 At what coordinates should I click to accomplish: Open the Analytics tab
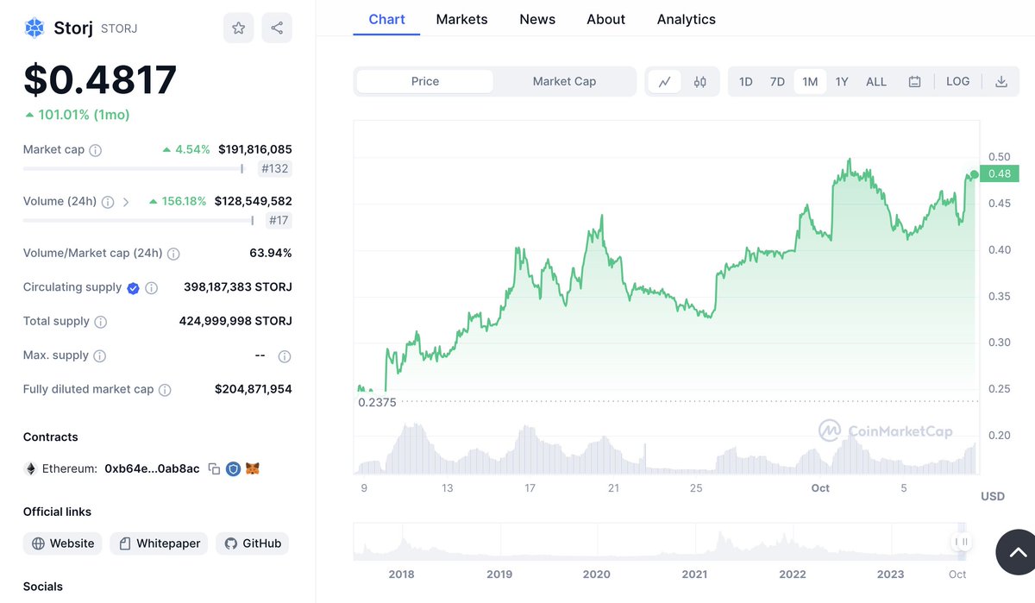[686, 19]
